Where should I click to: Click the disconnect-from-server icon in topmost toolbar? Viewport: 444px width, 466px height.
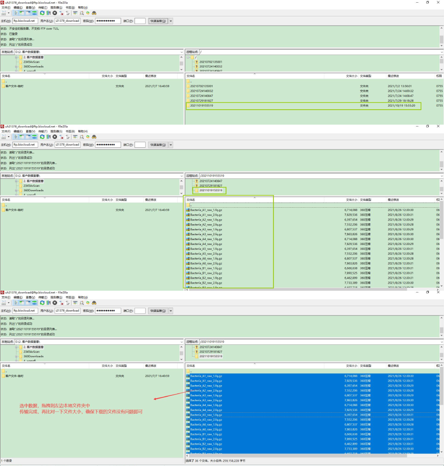tap(61, 13)
